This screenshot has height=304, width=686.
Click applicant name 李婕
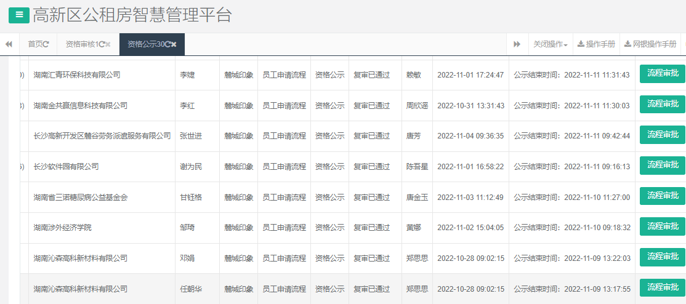pyautogui.click(x=187, y=75)
